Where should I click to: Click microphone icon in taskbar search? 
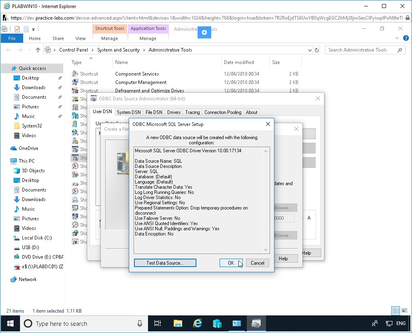pyautogui.click(x=140, y=323)
